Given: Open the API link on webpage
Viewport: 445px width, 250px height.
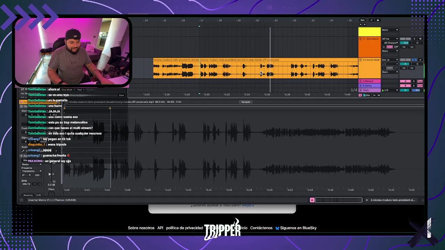Looking at the screenshot, I should point(160,228).
